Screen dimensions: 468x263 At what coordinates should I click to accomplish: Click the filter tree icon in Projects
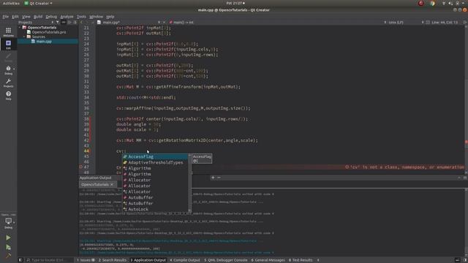(58, 23)
